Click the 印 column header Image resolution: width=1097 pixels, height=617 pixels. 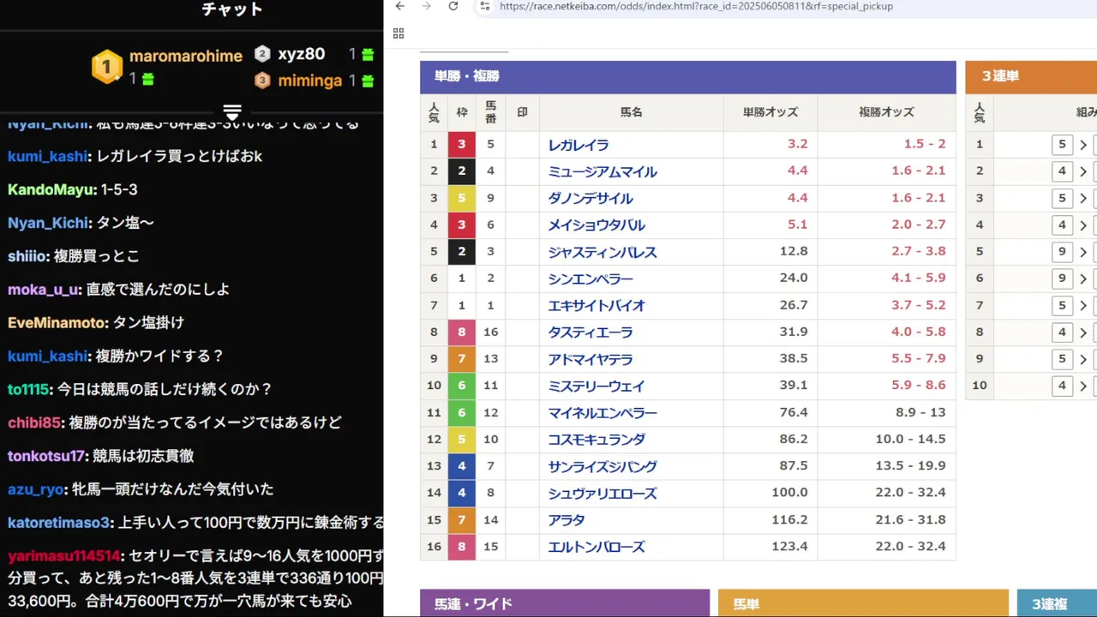pyautogui.click(x=522, y=112)
